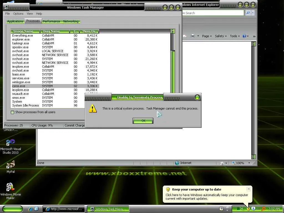Open the Help menu in Task Manager
The image size is (284, 213).
tap(39, 14)
